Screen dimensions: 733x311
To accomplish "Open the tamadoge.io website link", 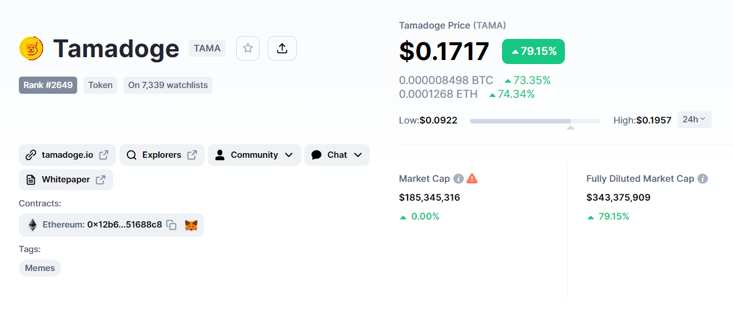I will pyautogui.click(x=67, y=155).
